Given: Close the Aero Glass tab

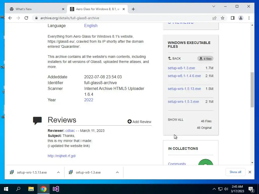Looking at the screenshot, I should (123, 9).
